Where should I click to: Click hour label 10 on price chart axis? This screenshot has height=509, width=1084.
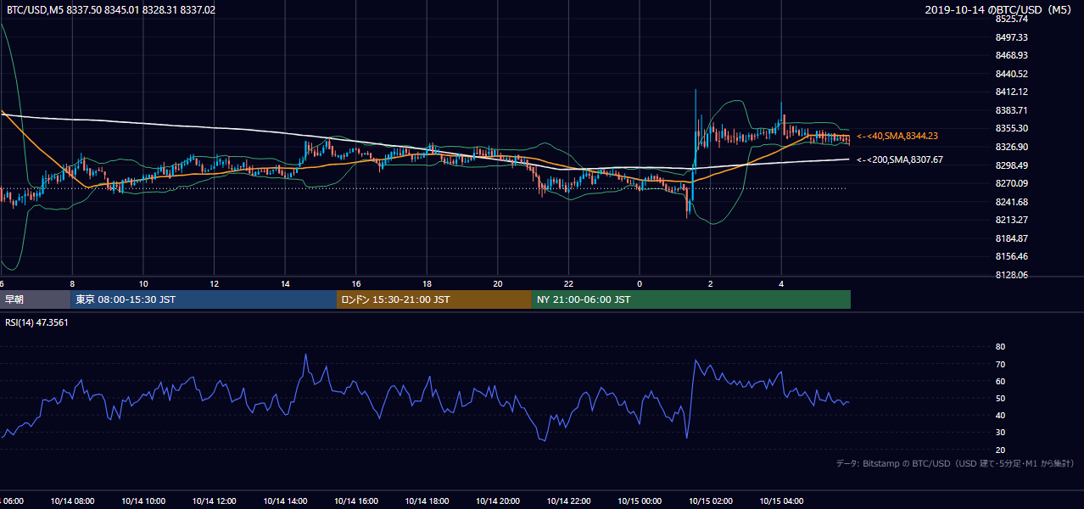tap(143, 283)
